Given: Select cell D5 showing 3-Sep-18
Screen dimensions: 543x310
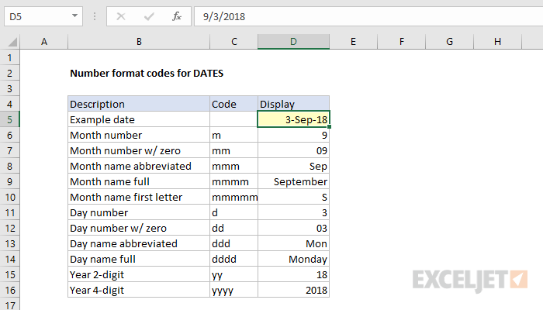Looking at the screenshot, I should pyautogui.click(x=293, y=119).
